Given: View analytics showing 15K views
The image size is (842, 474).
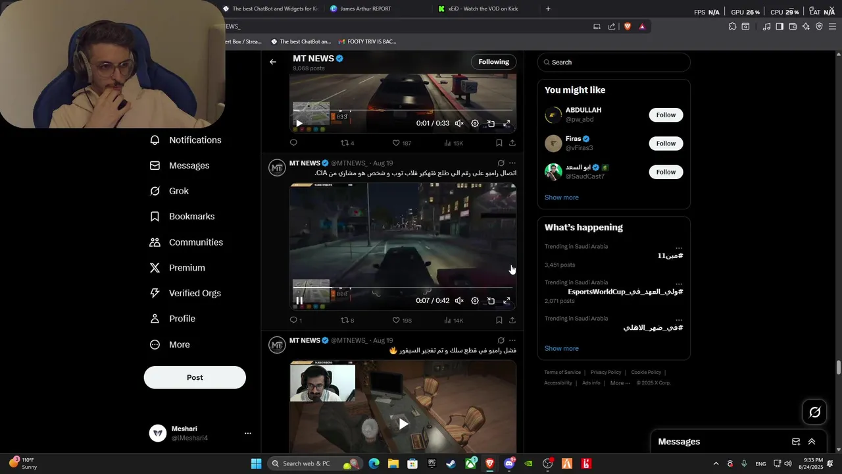Looking at the screenshot, I should [453, 143].
